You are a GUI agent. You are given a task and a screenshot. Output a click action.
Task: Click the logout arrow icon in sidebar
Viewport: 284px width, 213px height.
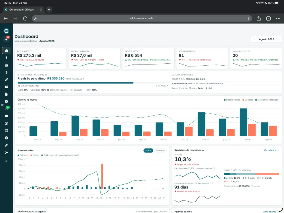tap(6, 152)
